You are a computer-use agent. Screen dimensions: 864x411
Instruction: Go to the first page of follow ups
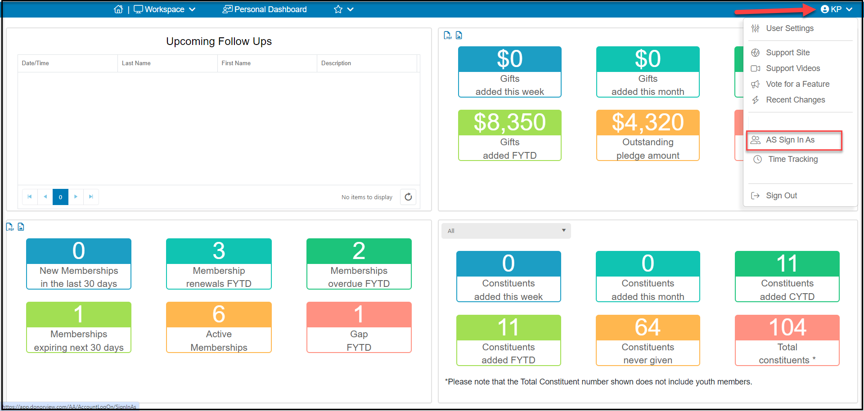pyautogui.click(x=30, y=197)
